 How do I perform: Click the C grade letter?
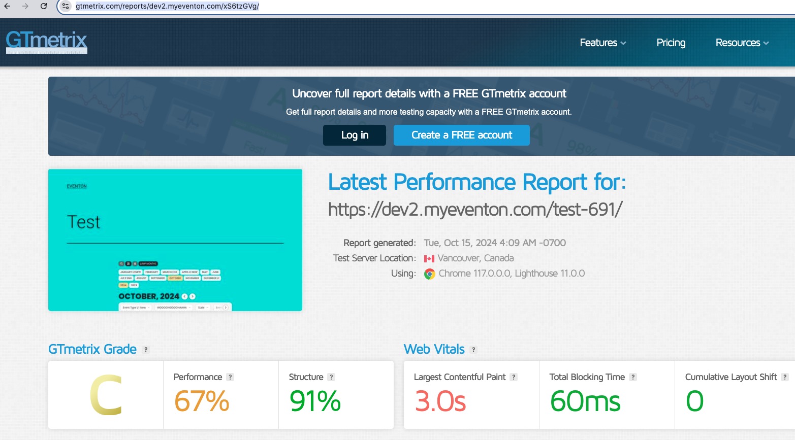106,395
